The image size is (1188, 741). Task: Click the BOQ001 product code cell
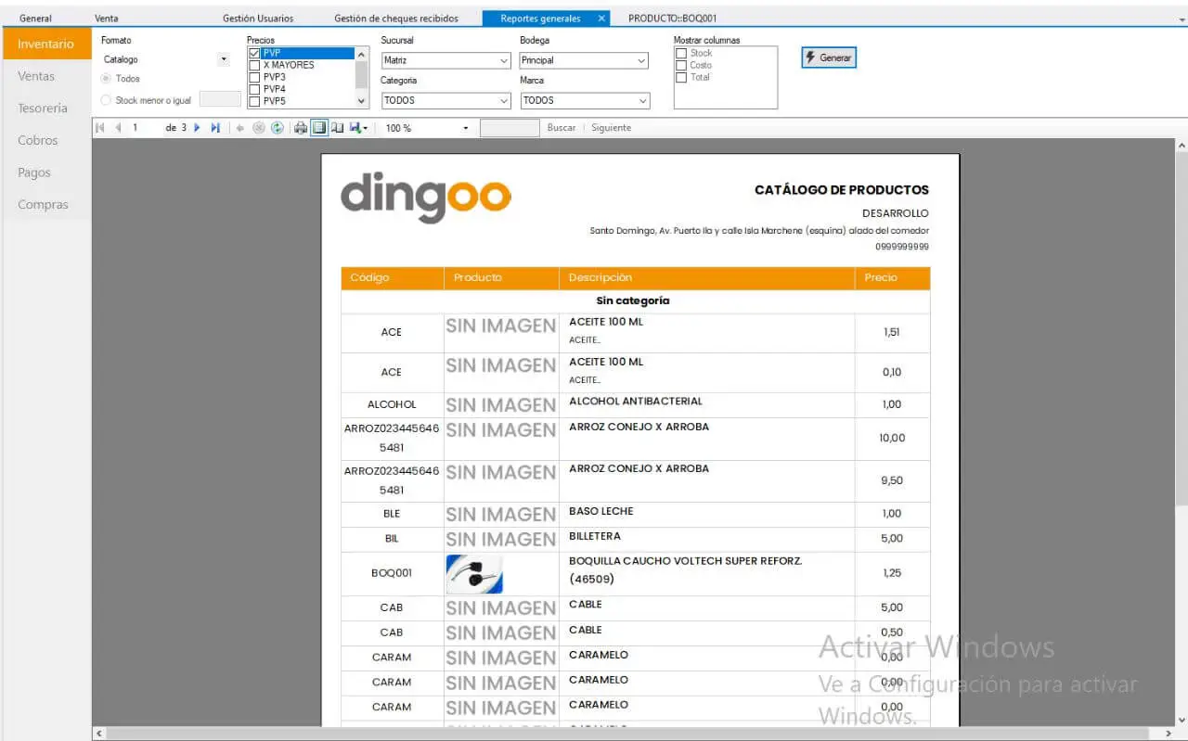tap(392, 573)
